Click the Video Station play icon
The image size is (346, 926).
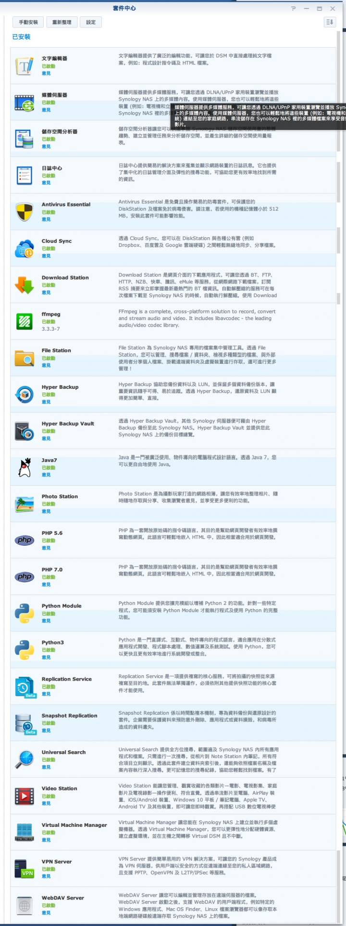click(24, 796)
